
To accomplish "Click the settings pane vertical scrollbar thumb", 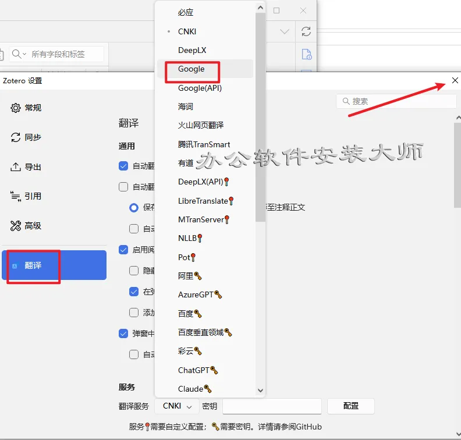I will (x=458, y=165).
